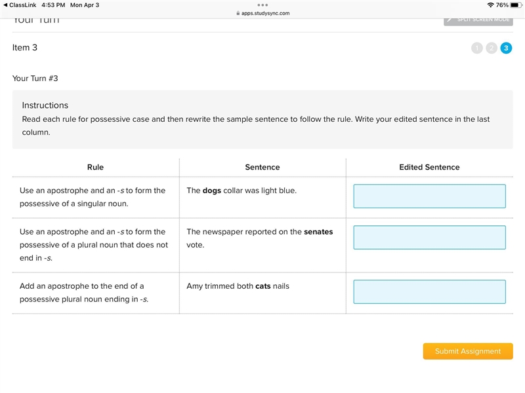Screen dimensions: 525x393
Task: Click the rule about plural nouns ending in -s
Action: click(84, 292)
